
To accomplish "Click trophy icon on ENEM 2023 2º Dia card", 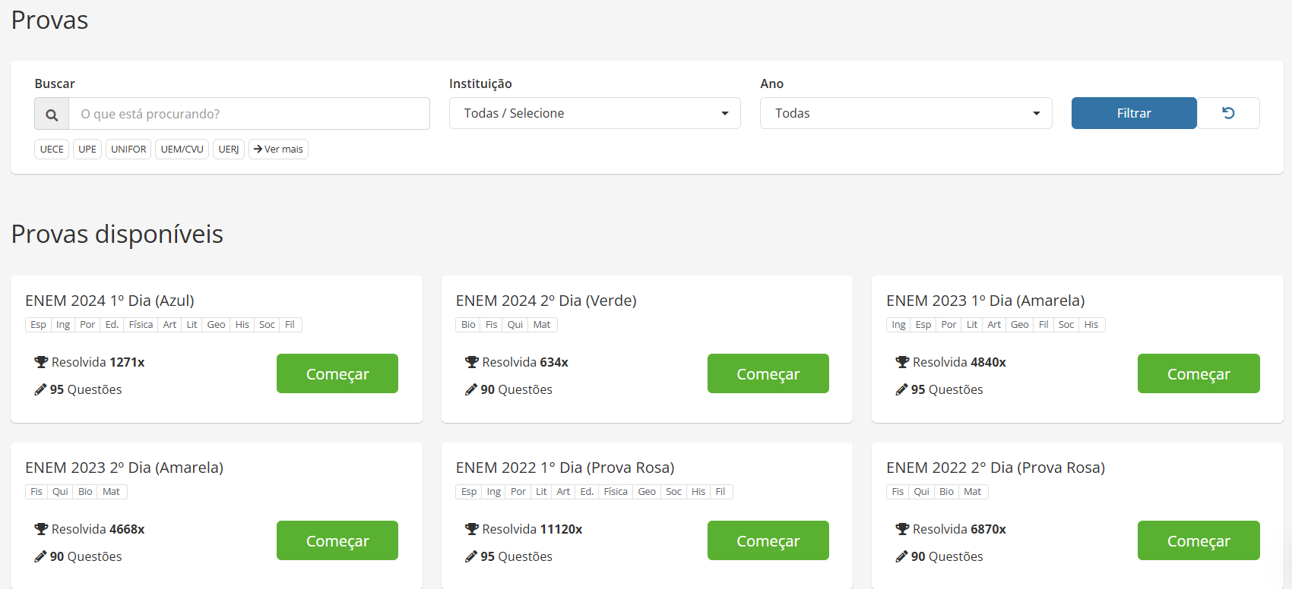I will [x=41, y=529].
